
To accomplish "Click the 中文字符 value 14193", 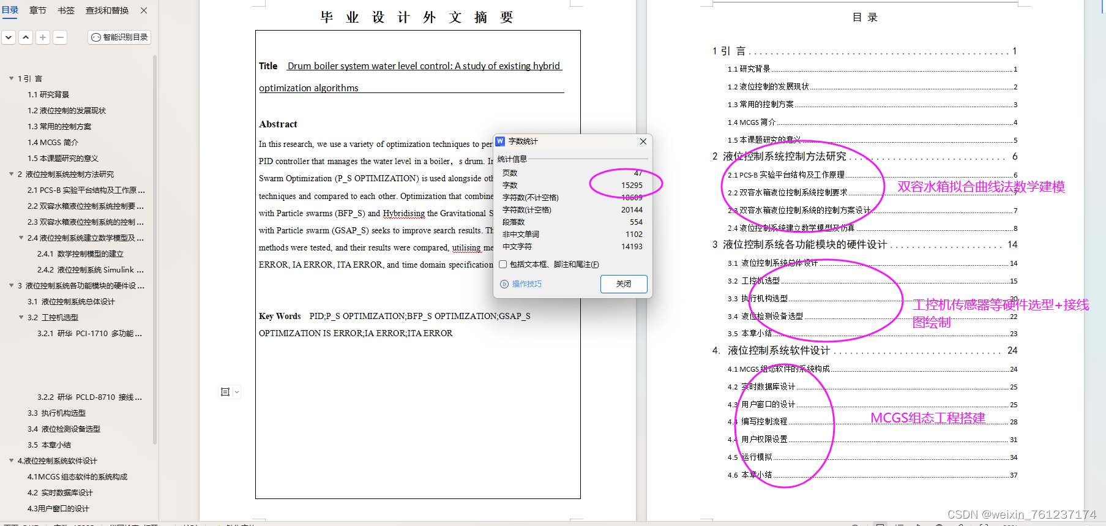I will (x=632, y=246).
